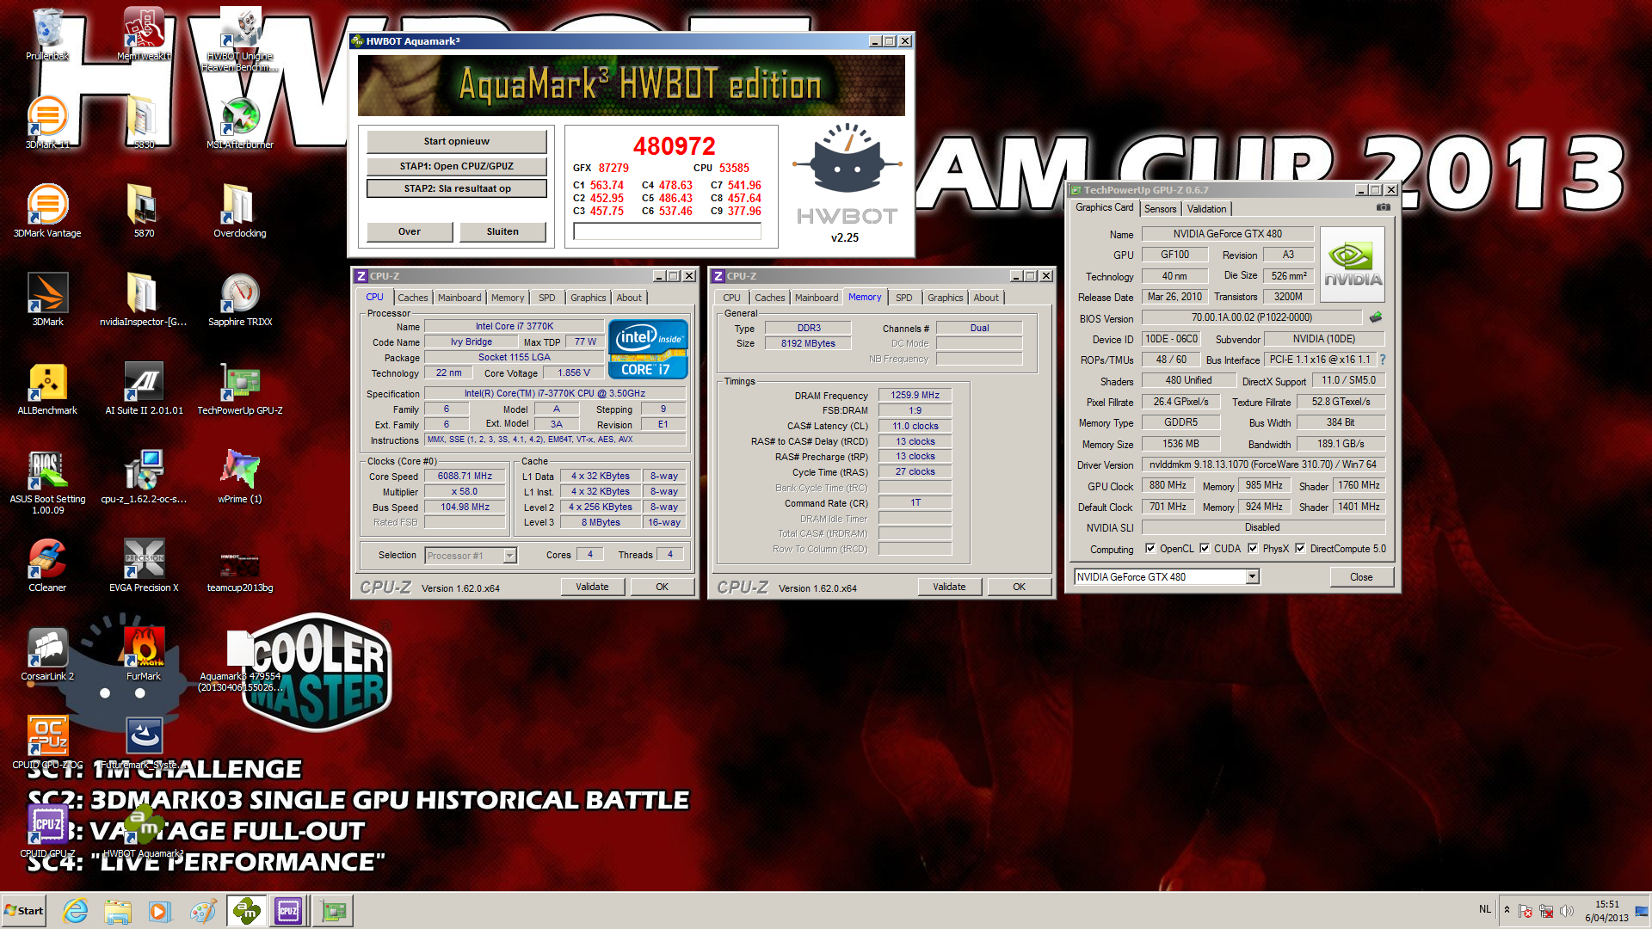This screenshot has height=929, width=1652.
Task: Click Close button in GPU-Z
Action: 1361,577
